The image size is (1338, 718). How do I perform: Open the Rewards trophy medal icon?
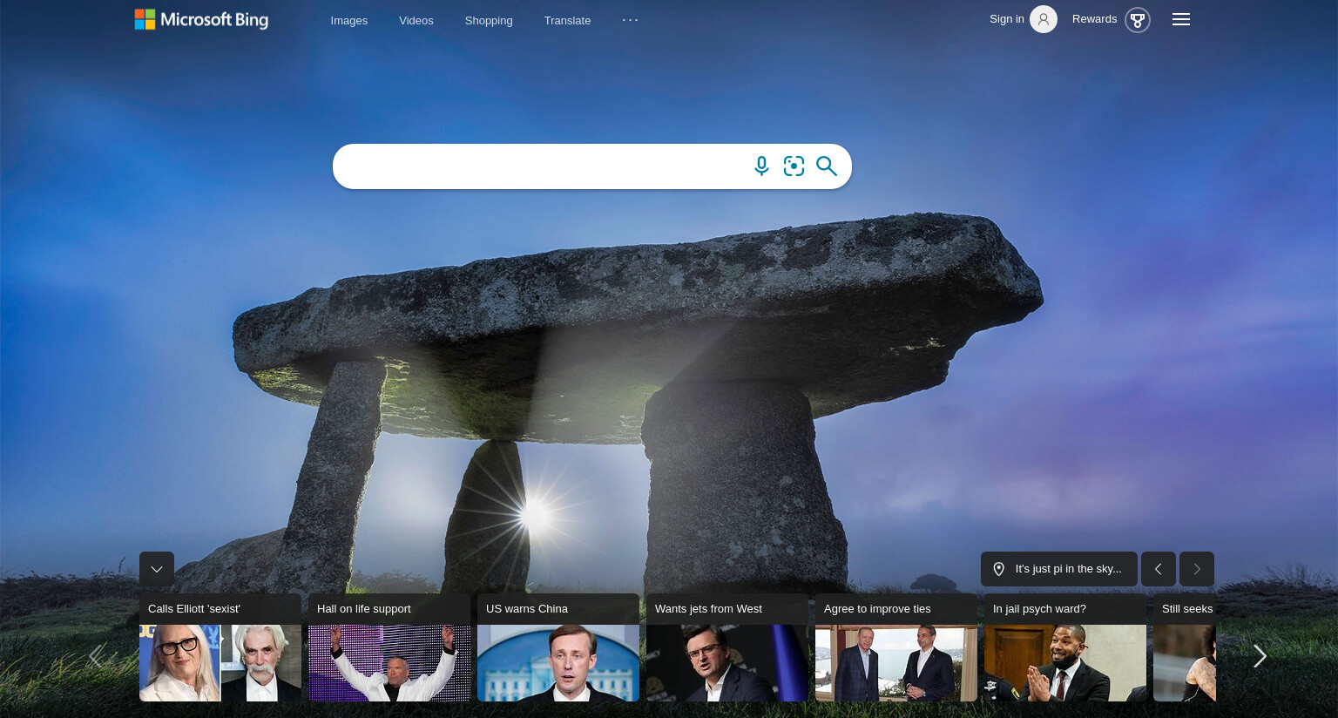click(x=1138, y=20)
